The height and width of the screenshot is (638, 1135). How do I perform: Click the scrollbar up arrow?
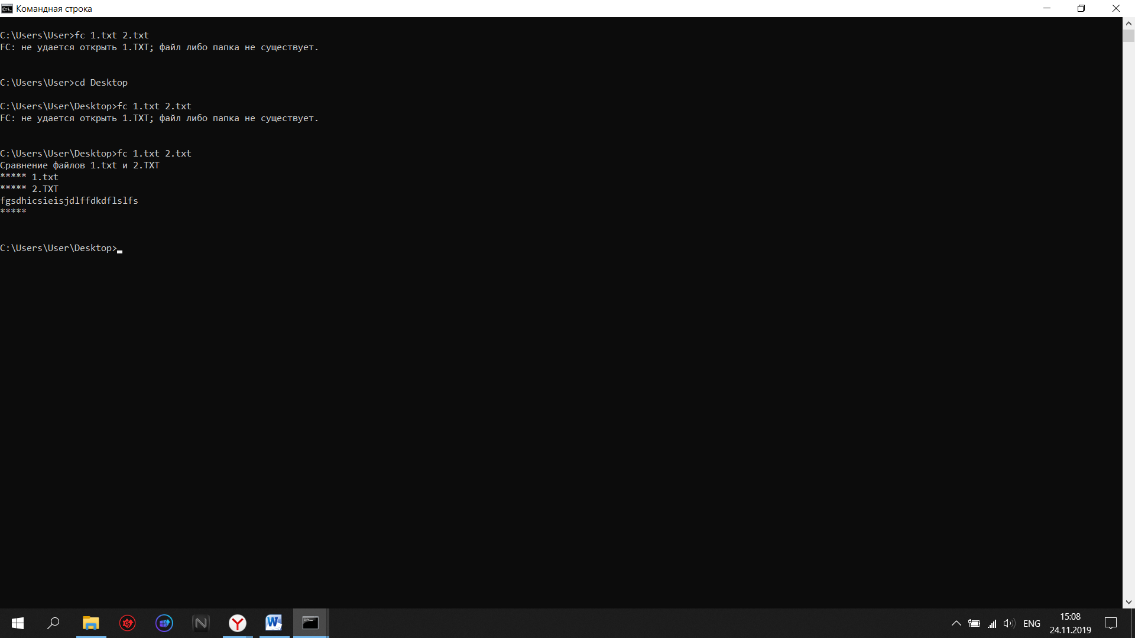[1128, 23]
